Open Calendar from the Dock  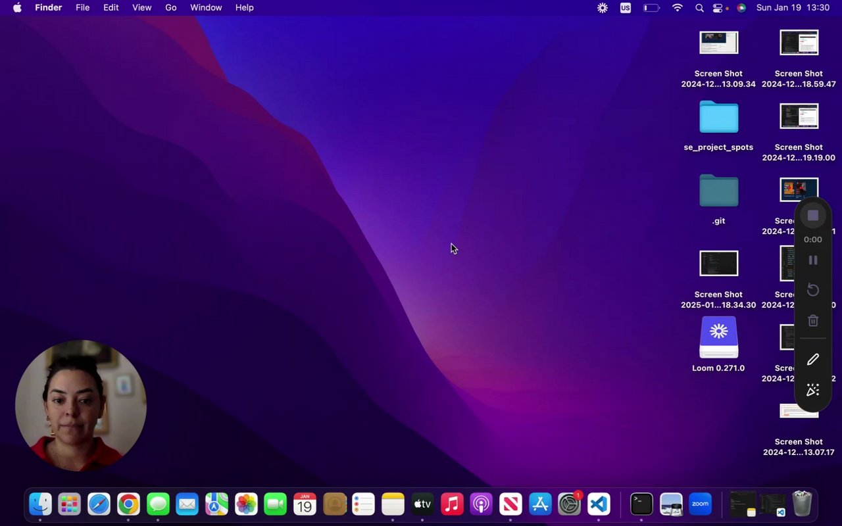305,504
